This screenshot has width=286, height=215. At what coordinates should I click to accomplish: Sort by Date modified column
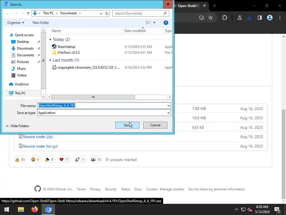[135, 31]
